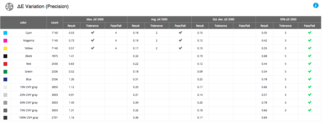Click the Black max result value 1.41
Viewport: 322px width, 122px height.
tap(71, 56)
